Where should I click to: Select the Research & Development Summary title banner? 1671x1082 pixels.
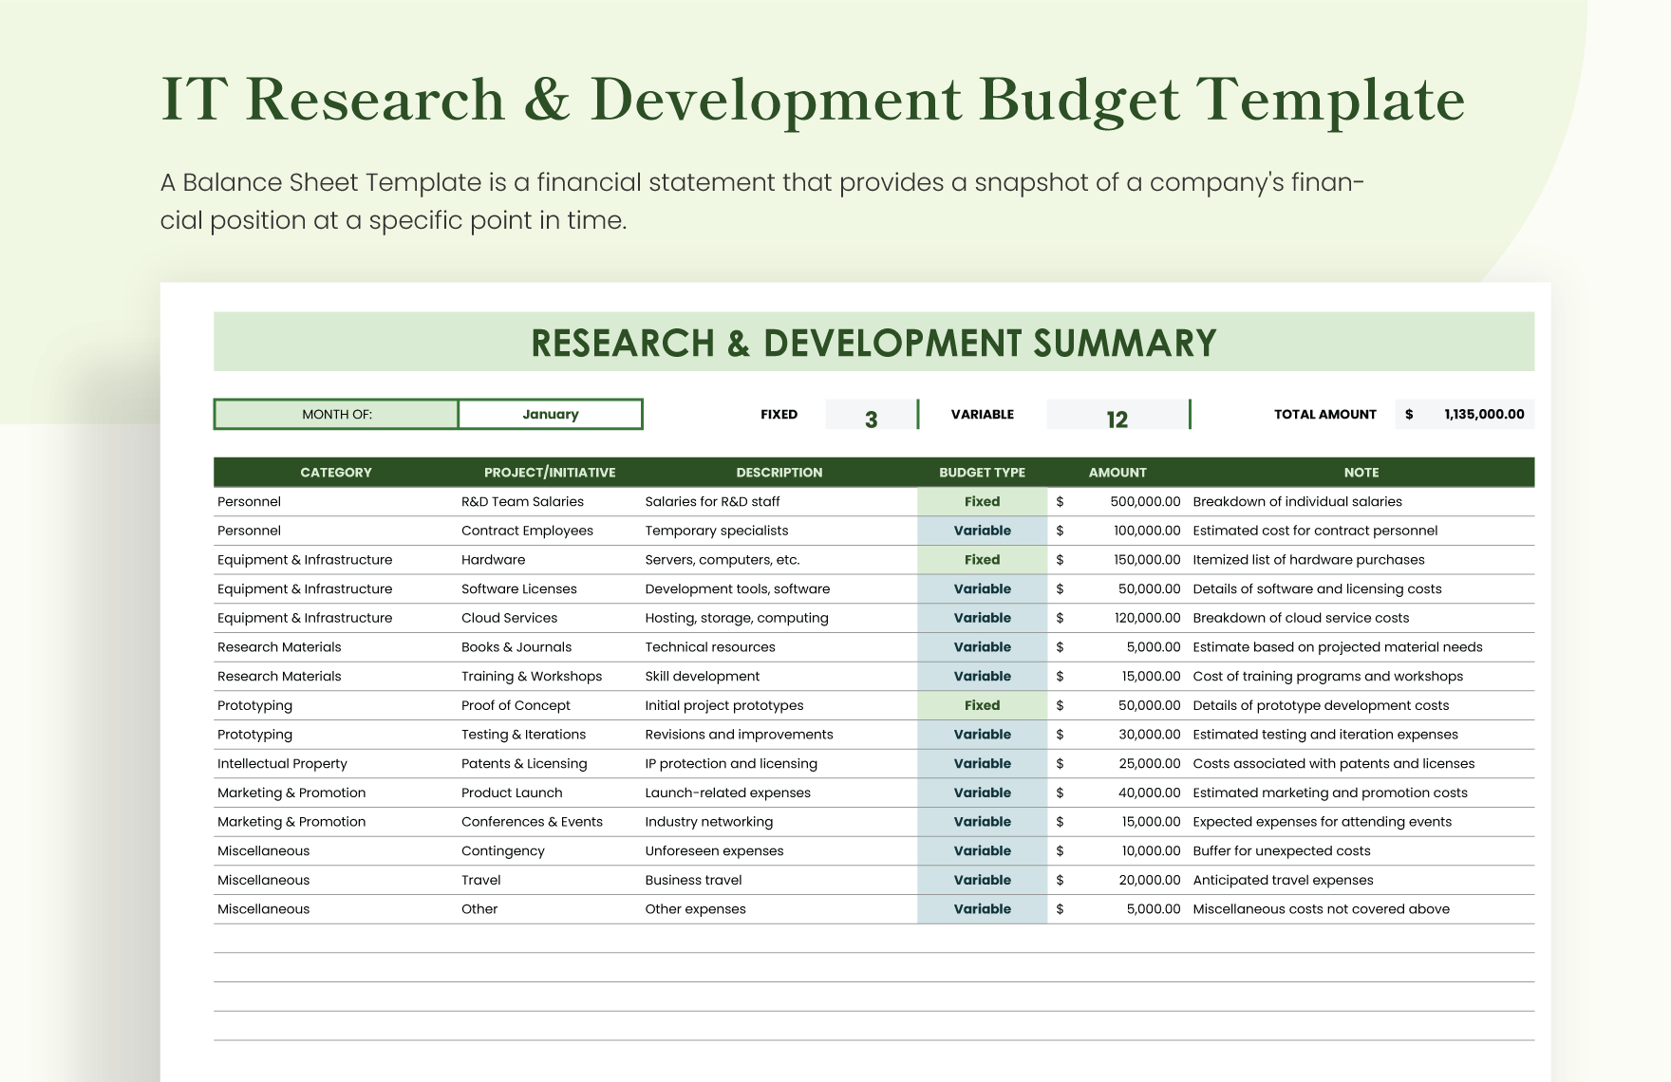click(873, 343)
